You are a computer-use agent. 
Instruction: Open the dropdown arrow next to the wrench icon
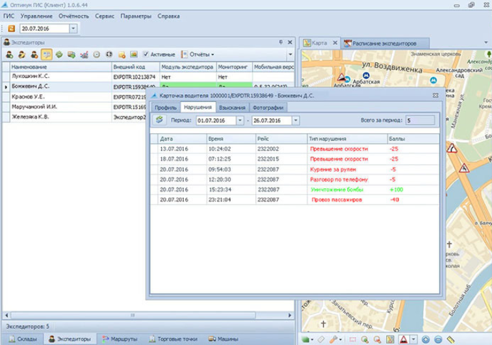coord(341,340)
